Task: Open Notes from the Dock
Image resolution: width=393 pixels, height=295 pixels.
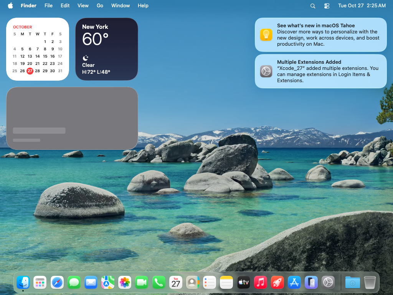Action: click(226, 282)
